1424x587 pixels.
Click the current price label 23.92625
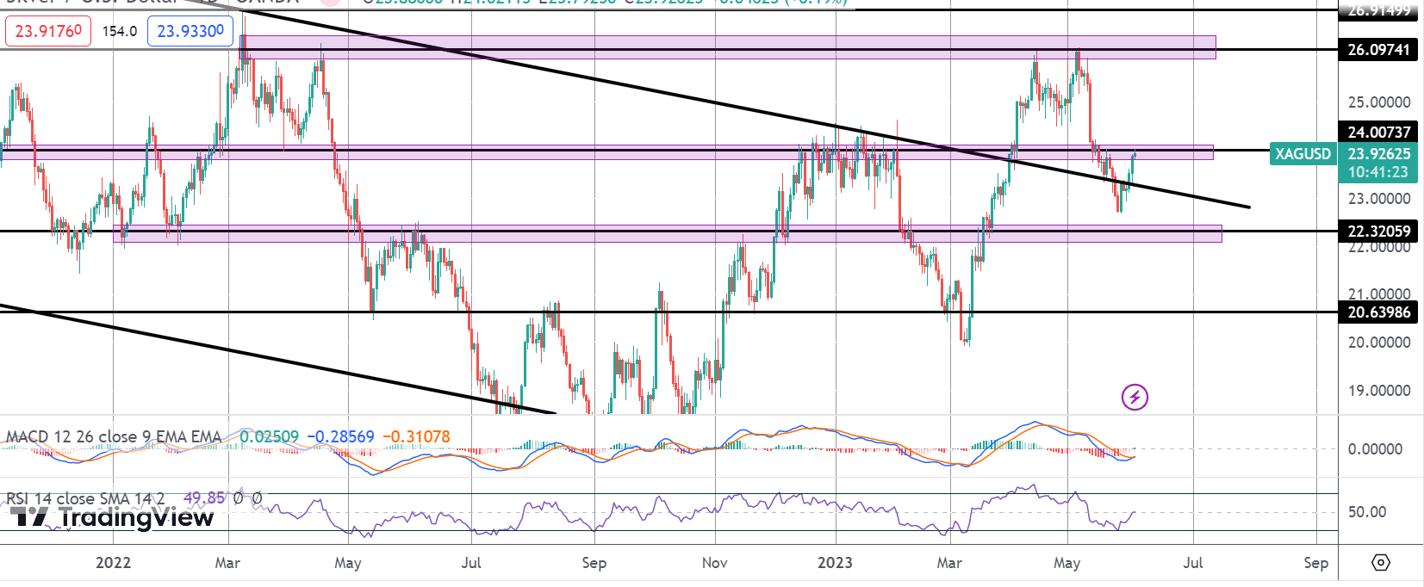coord(1379,154)
